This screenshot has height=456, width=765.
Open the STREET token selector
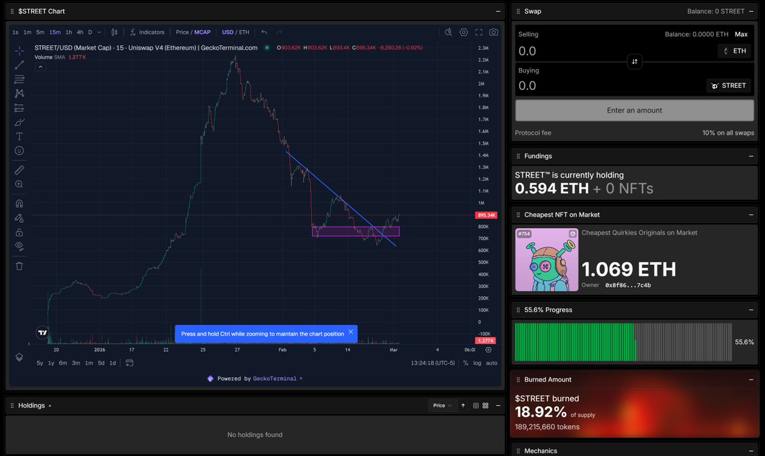pyautogui.click(x=728, y=85)
